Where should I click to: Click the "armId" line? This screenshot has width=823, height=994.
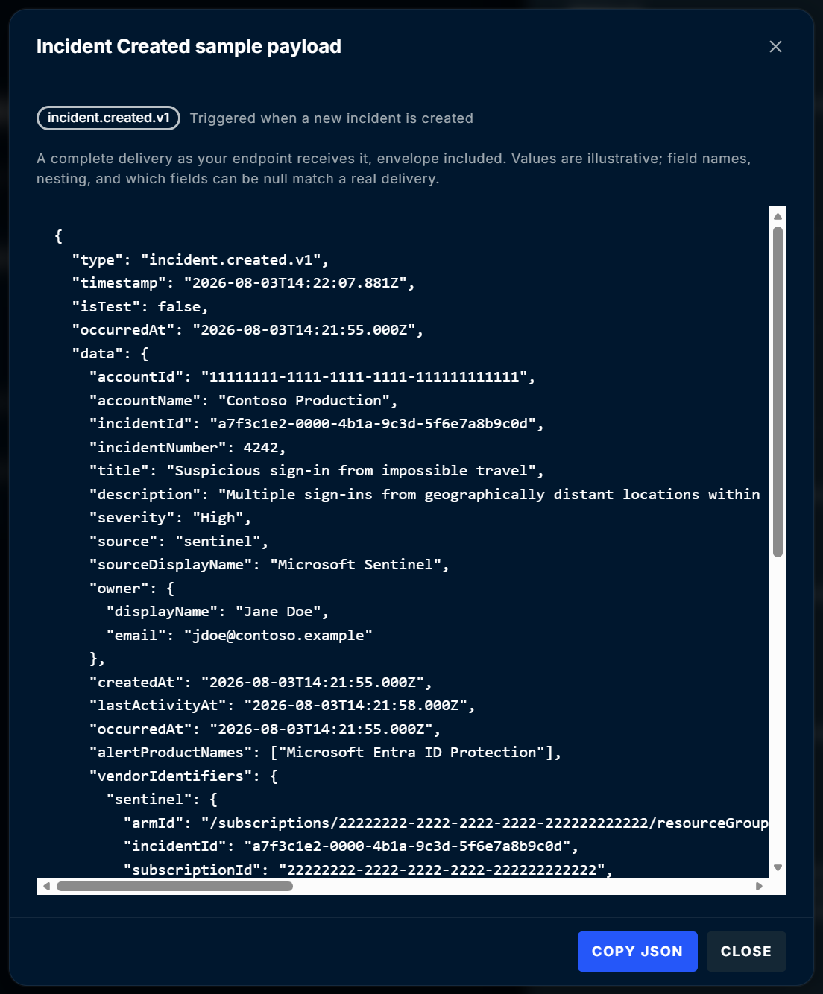click(446, 823)
